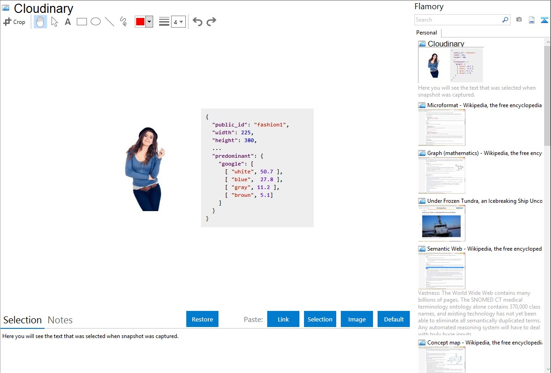Undo the last edit
This screenshot has width=551, height=373.
coord(197,22)
